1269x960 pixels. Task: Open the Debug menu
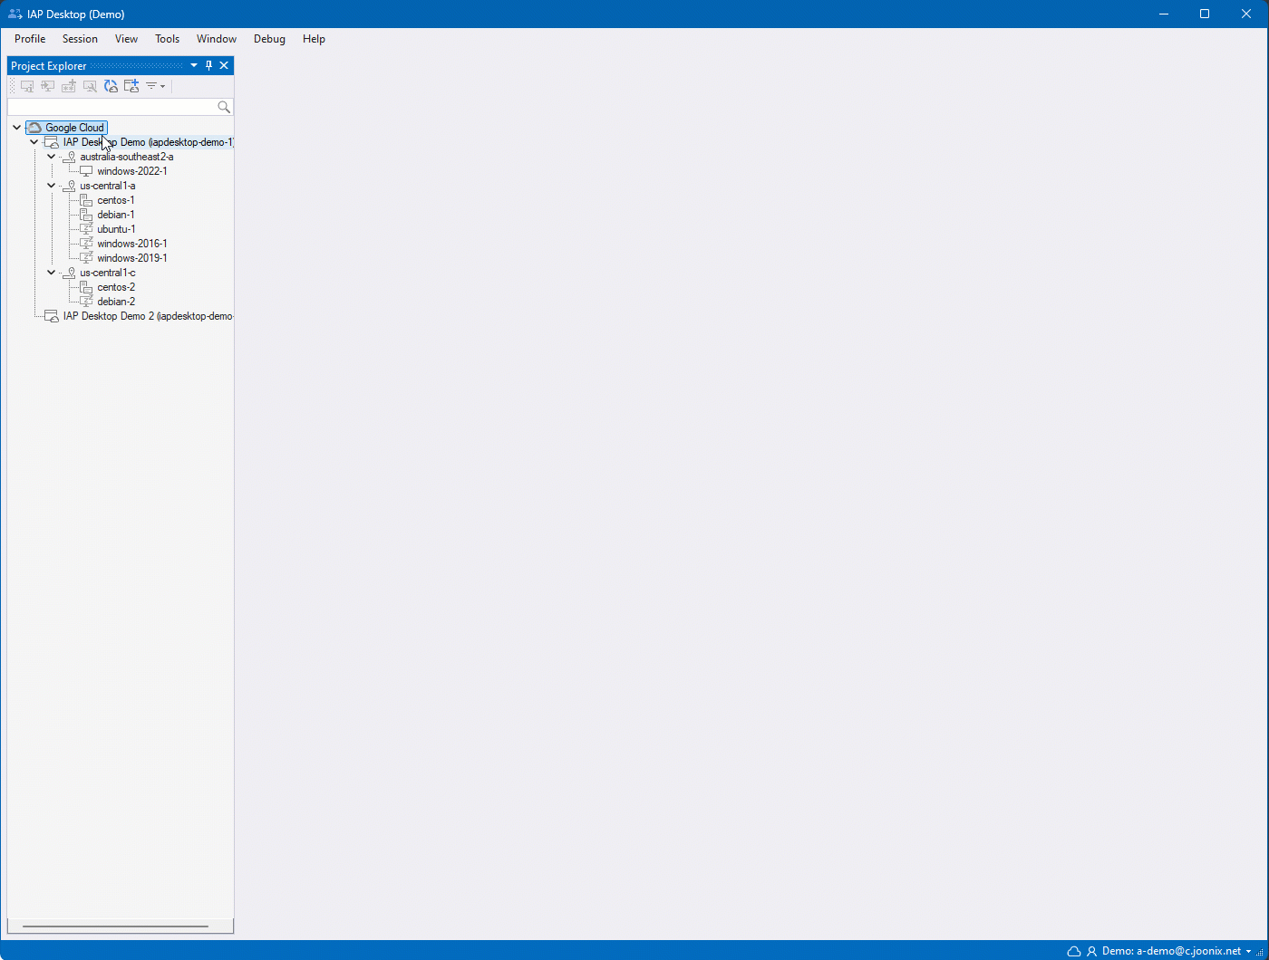coord(269,39)
